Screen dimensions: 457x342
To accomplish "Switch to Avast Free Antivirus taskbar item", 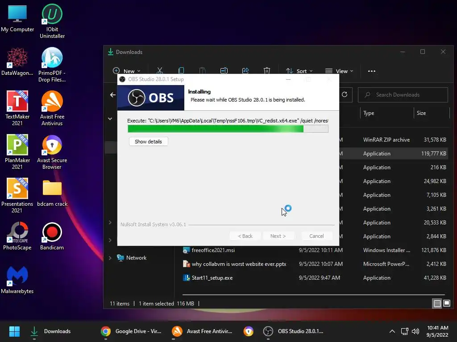I will coord(203,331).
